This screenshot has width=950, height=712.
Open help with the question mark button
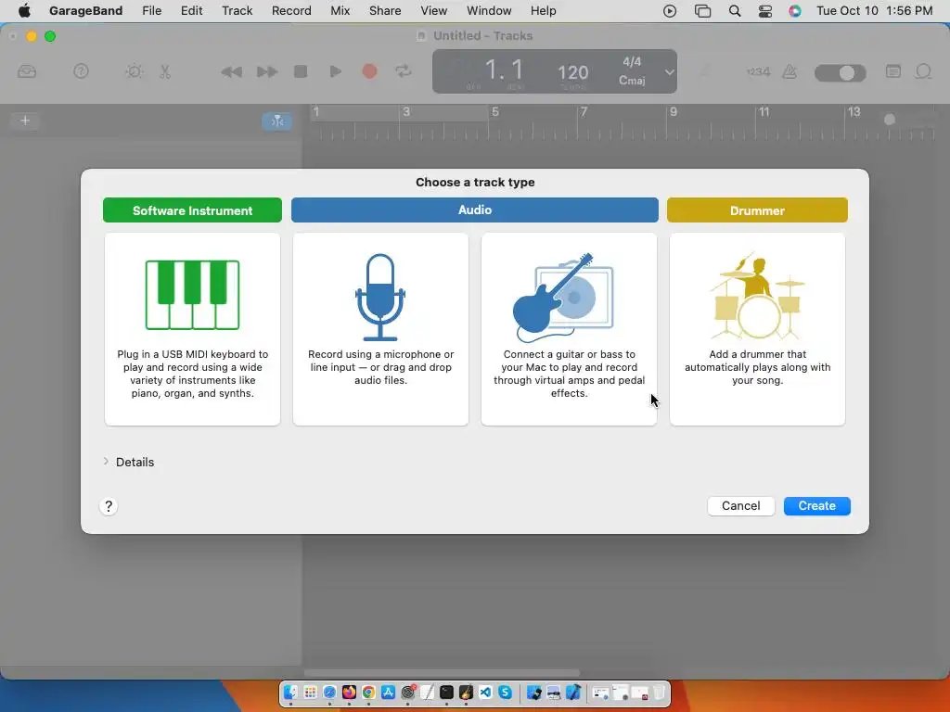(109, 506)
